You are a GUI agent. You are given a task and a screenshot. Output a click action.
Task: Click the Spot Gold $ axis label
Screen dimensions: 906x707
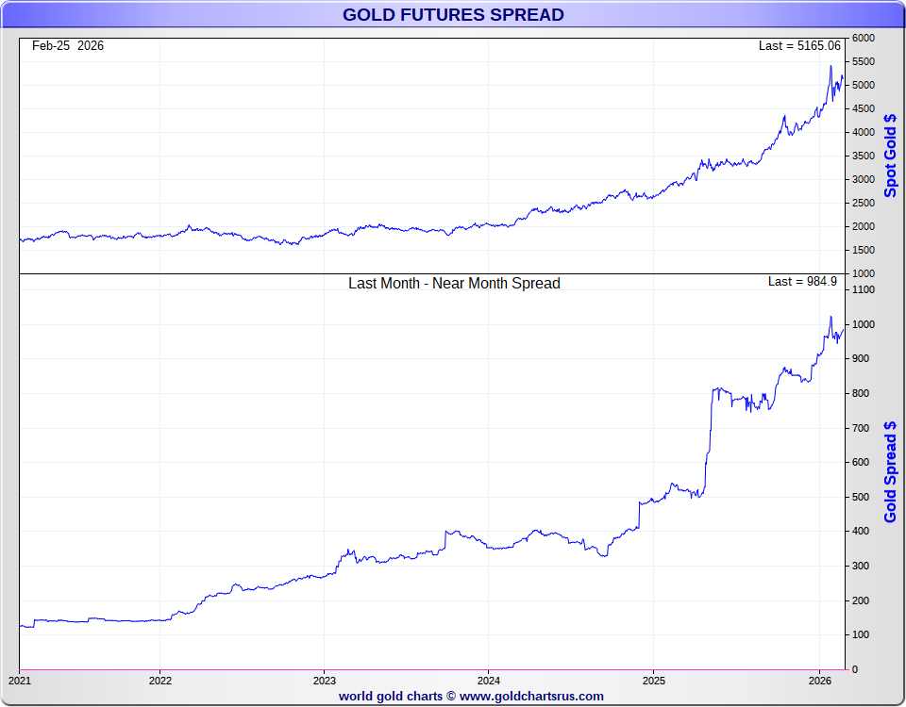click(890, 156)
